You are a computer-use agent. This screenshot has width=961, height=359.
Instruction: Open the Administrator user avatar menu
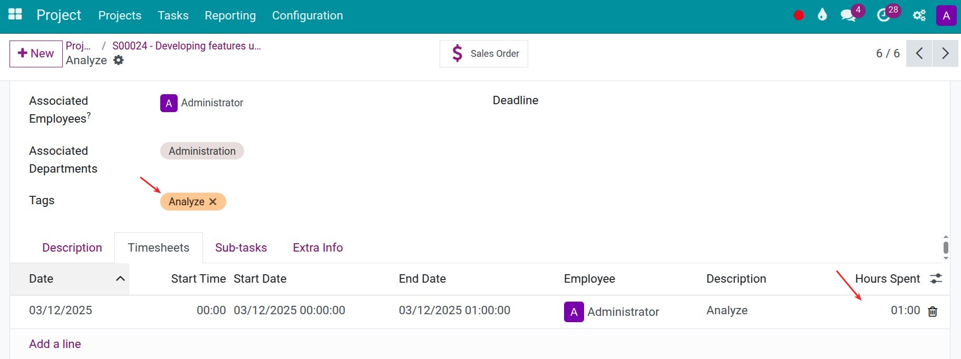[946, 15]
